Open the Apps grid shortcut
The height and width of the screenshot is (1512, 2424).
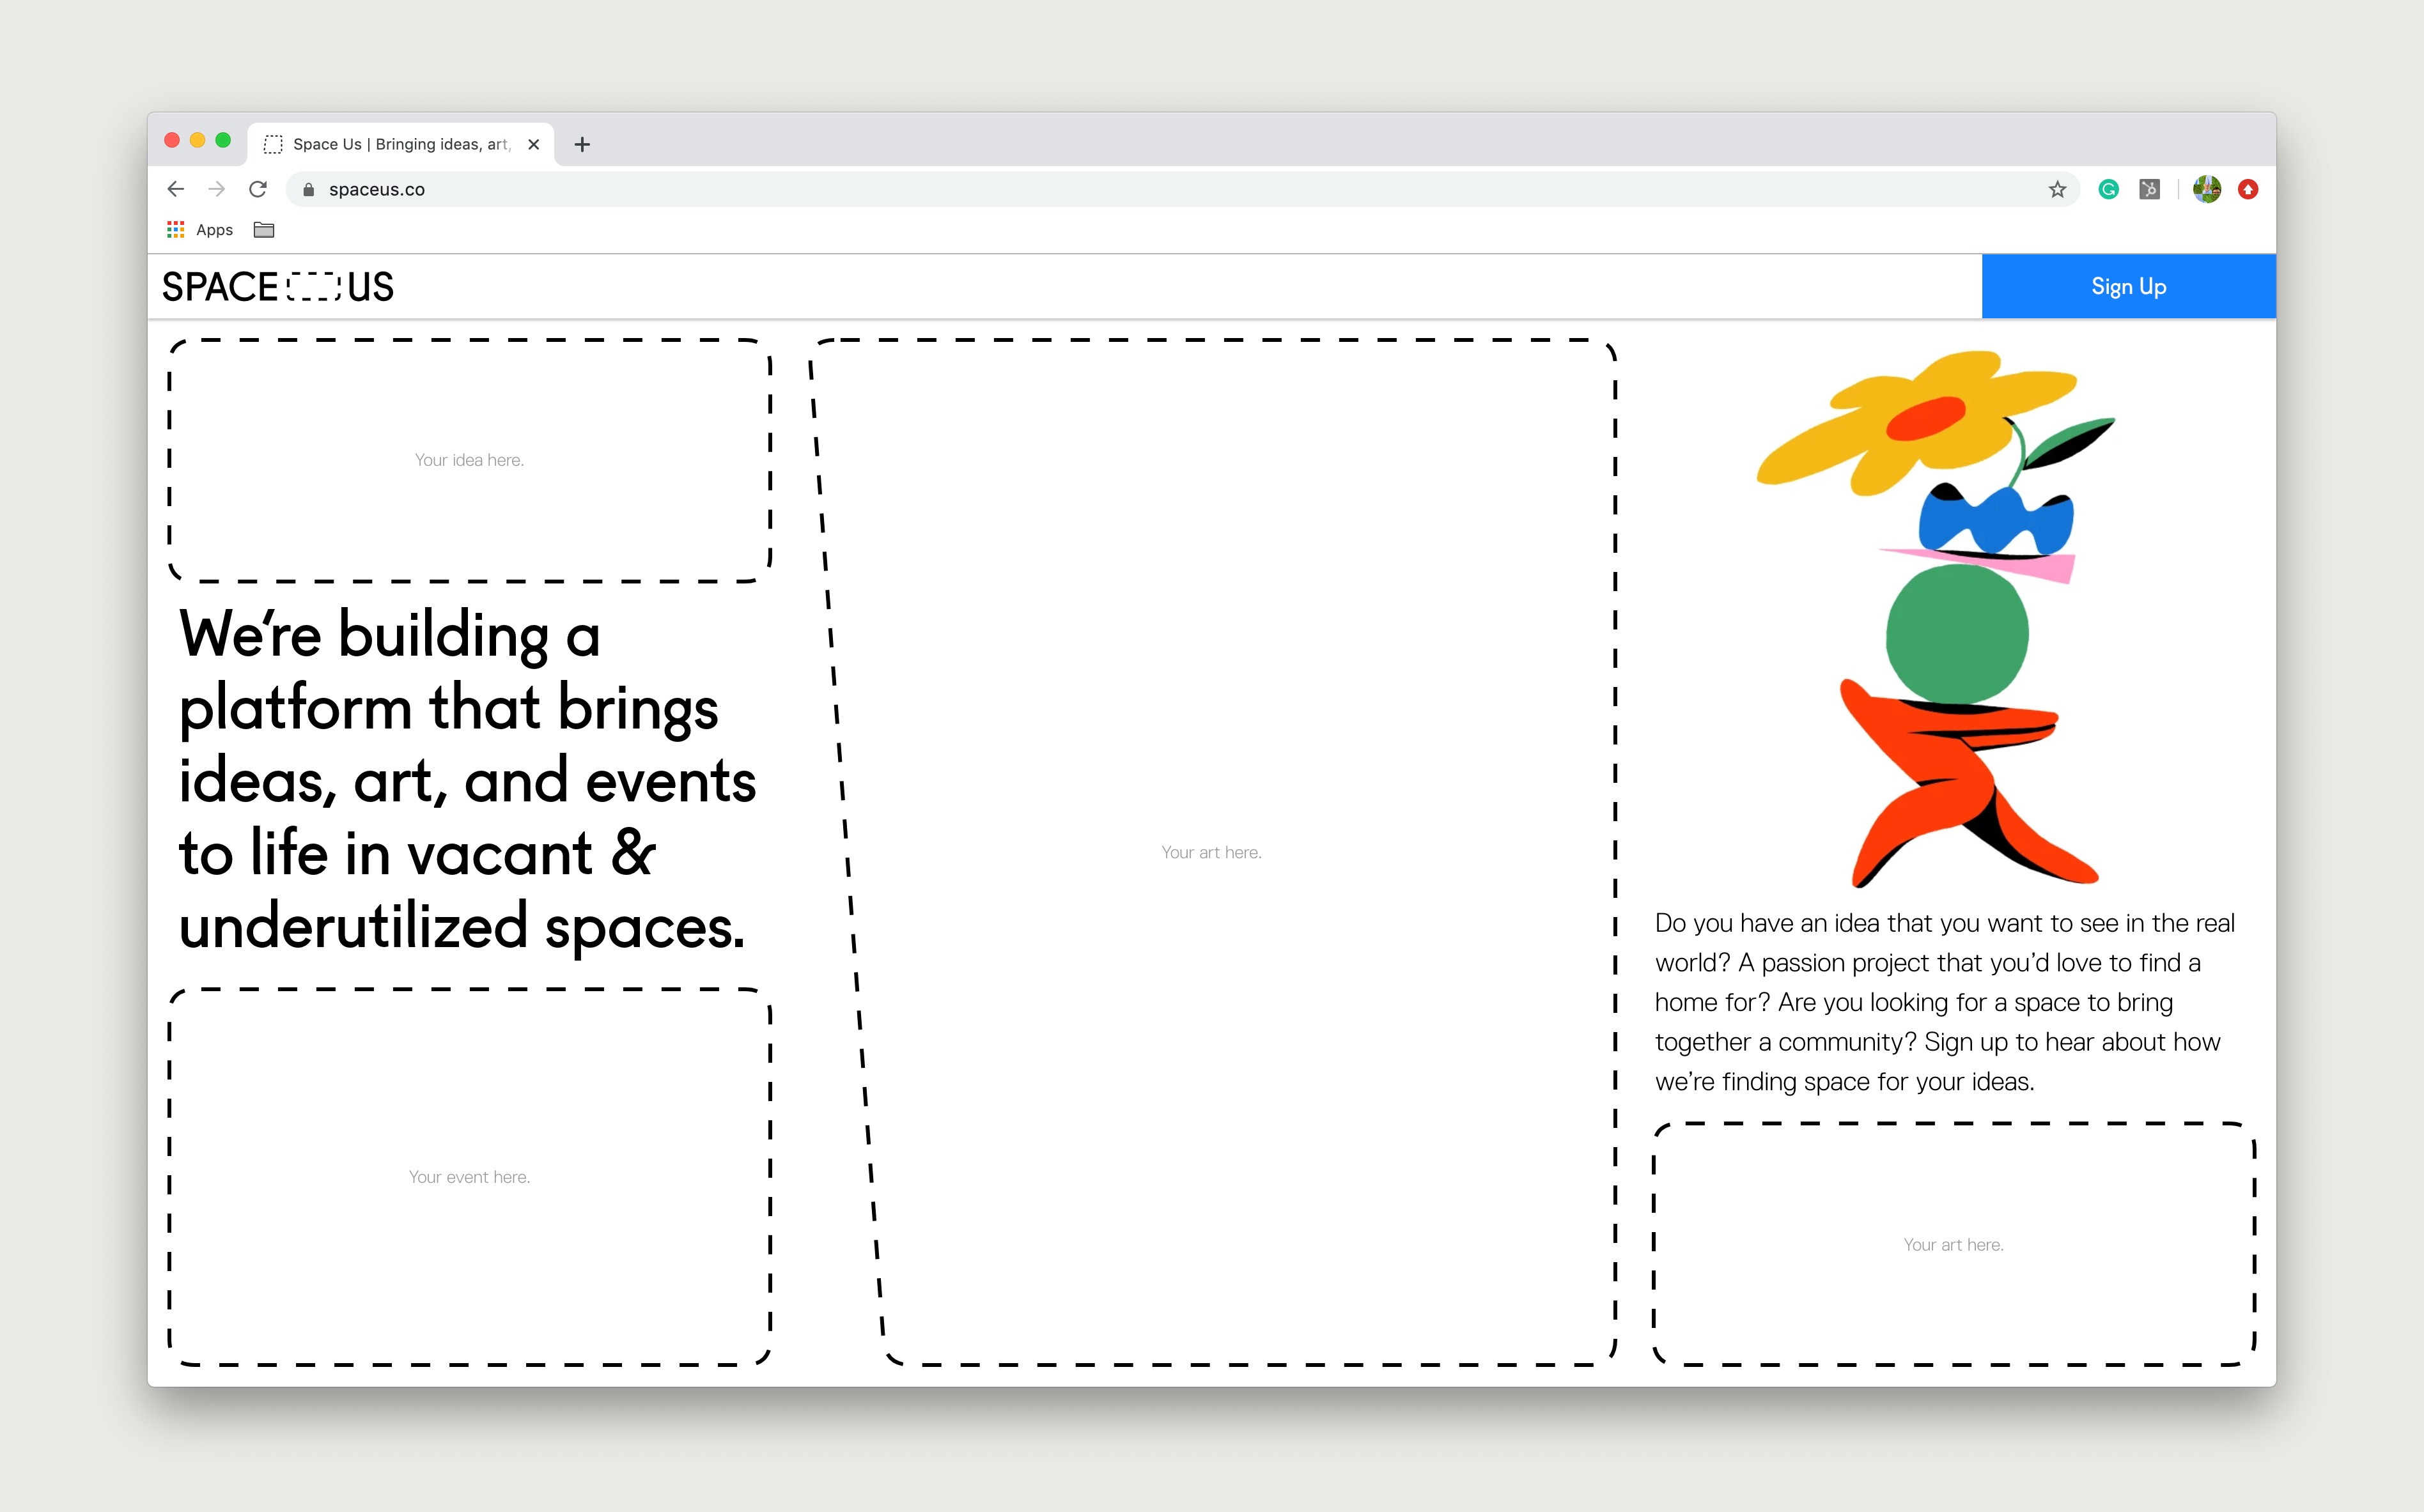pyautogui.click(x=199, y=230)
